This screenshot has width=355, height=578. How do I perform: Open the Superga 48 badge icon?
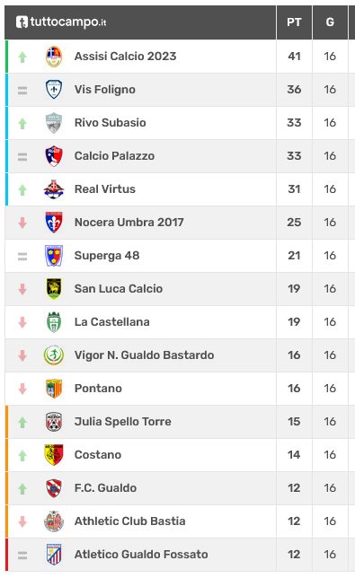coord(54,256)
